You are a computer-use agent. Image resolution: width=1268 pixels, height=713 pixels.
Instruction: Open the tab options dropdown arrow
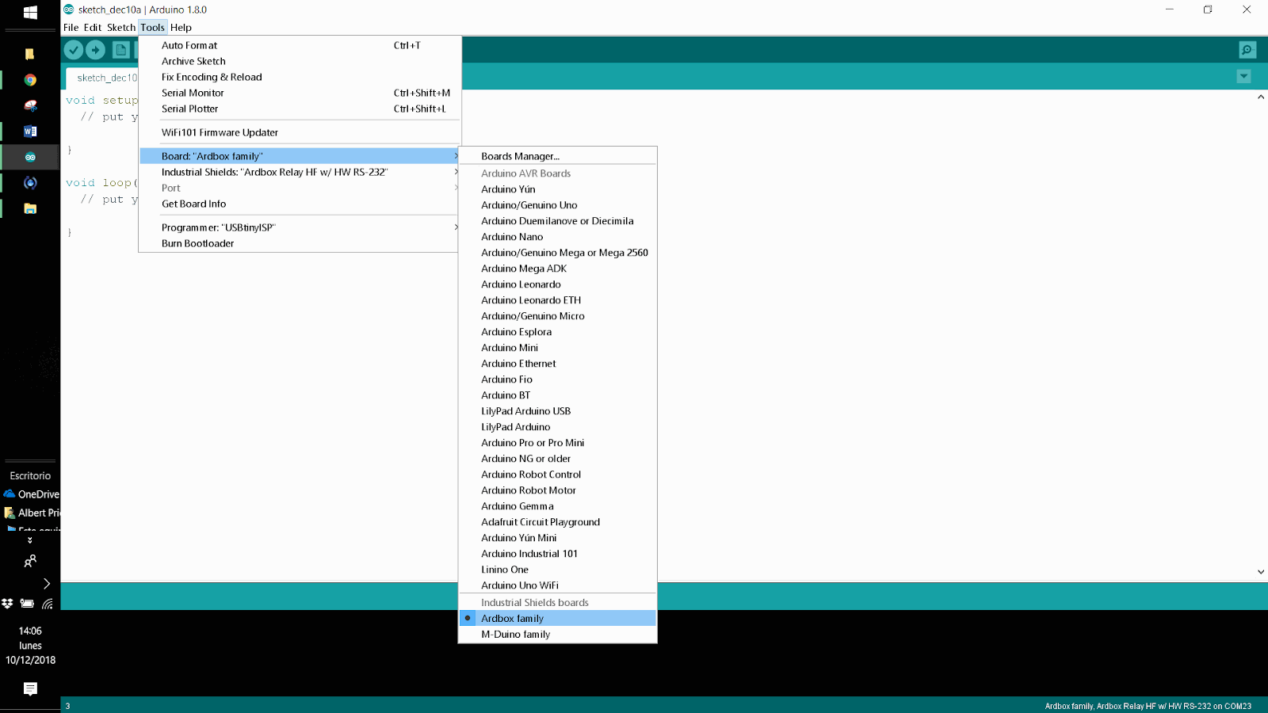1244,77
